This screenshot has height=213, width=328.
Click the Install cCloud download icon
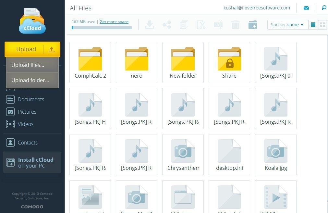10,163
